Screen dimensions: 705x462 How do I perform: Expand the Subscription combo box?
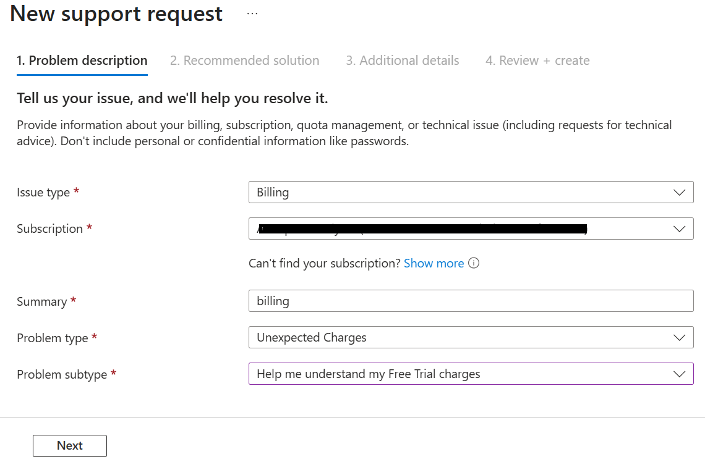tap(471, 229)
